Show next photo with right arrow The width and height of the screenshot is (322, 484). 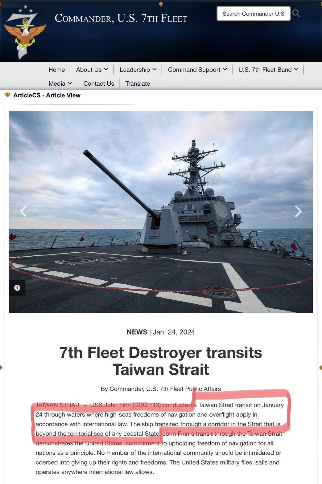click(298, 211)
